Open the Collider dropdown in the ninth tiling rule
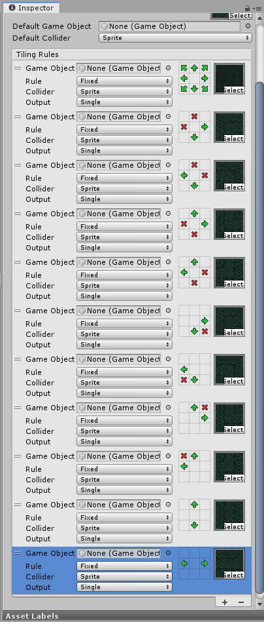The image size is (264, 622). (x=125, y=480)
